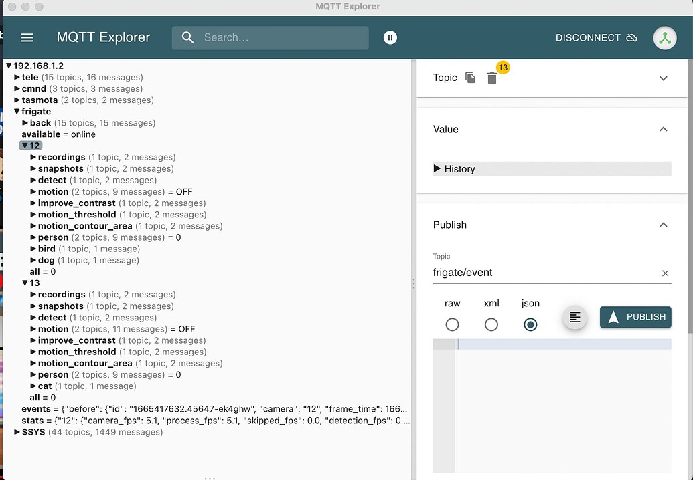Clear the frigate/event topic field
Viewport: 693px width, 480px height.
665,273
